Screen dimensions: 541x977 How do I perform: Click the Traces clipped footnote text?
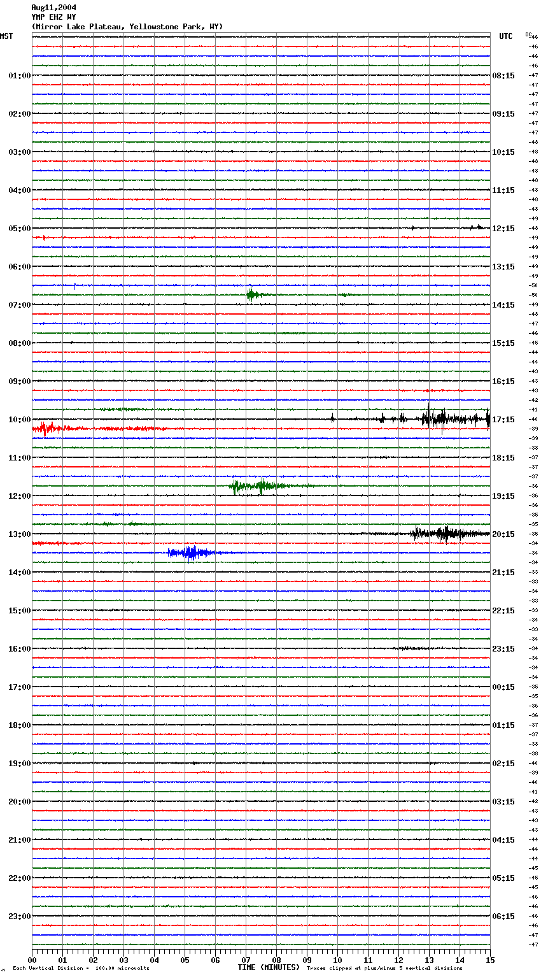click(384, 969)
